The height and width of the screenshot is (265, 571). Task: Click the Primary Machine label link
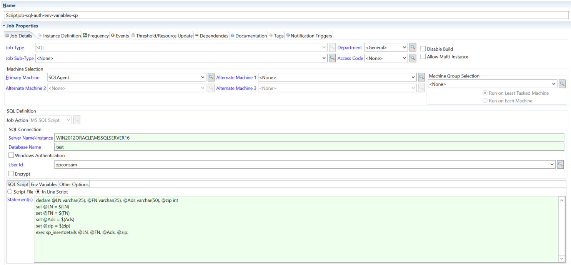pos(23,77)
